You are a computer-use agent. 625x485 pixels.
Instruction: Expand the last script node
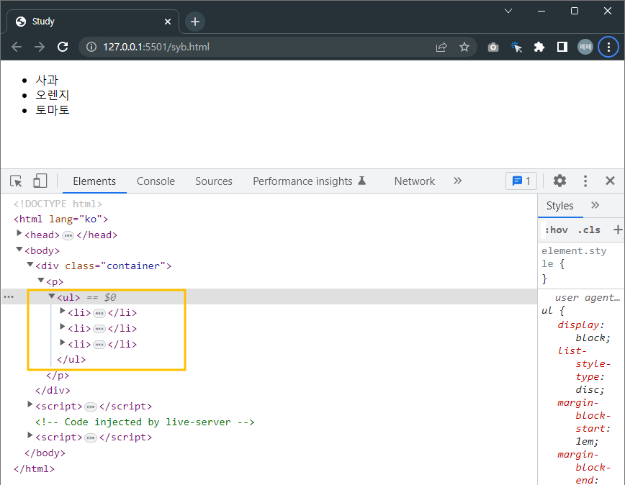pyautogui.click(x=30, y=435)
